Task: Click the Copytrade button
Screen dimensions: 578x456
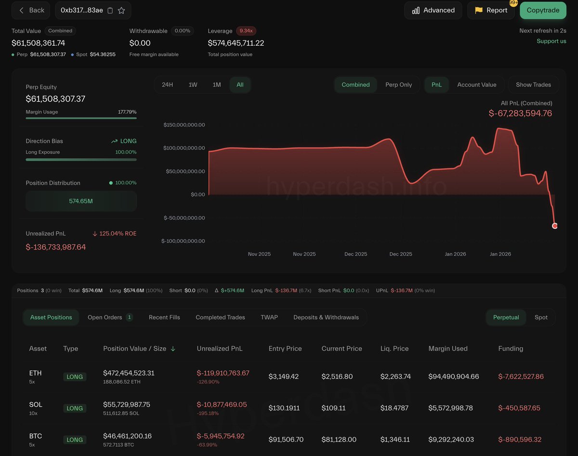Action: click(x=543, y=10)
